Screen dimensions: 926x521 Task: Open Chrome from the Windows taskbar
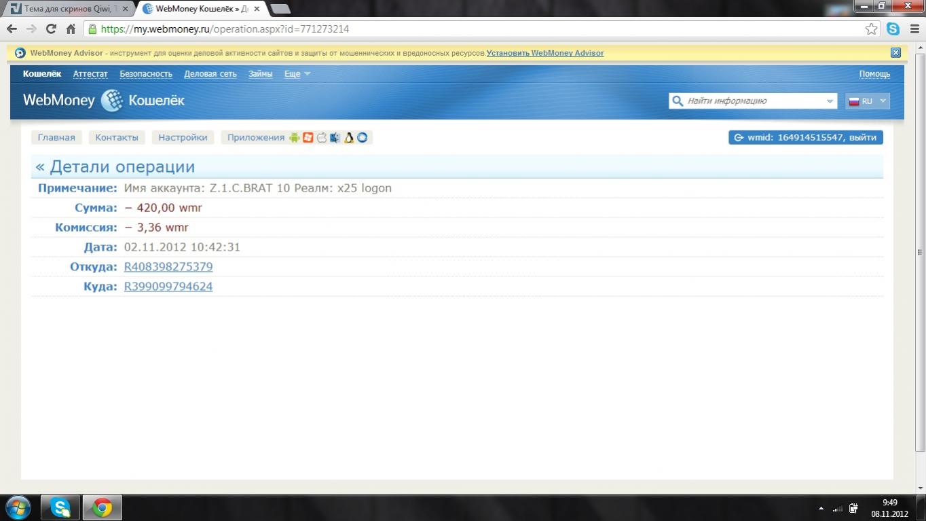102,507
